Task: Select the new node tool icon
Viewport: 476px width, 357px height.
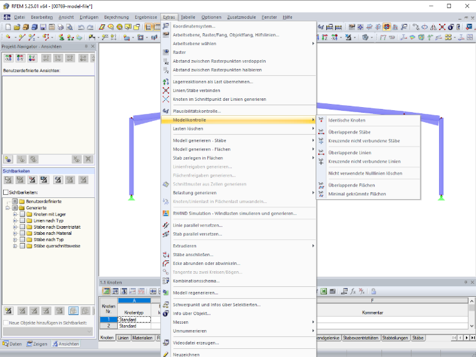Action: tap(8, 38)
